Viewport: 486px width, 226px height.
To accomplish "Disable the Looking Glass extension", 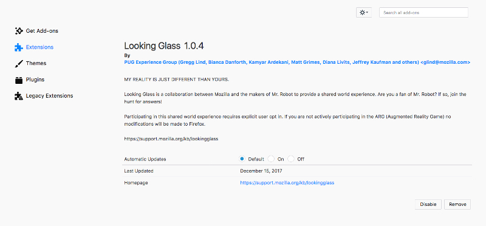I will 428,204.
